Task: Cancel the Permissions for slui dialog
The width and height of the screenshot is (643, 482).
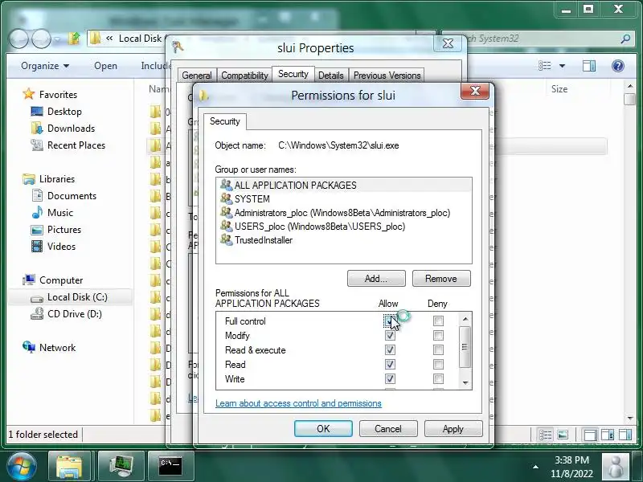Action: coord(388,429)
